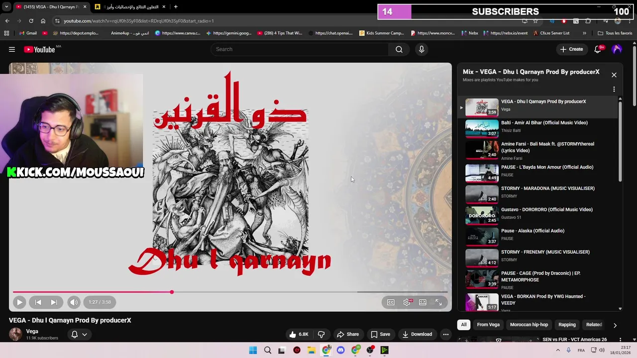Open the account avatar menu
The width and height of the screenshot is (637, 358).
tap(617, 49)
